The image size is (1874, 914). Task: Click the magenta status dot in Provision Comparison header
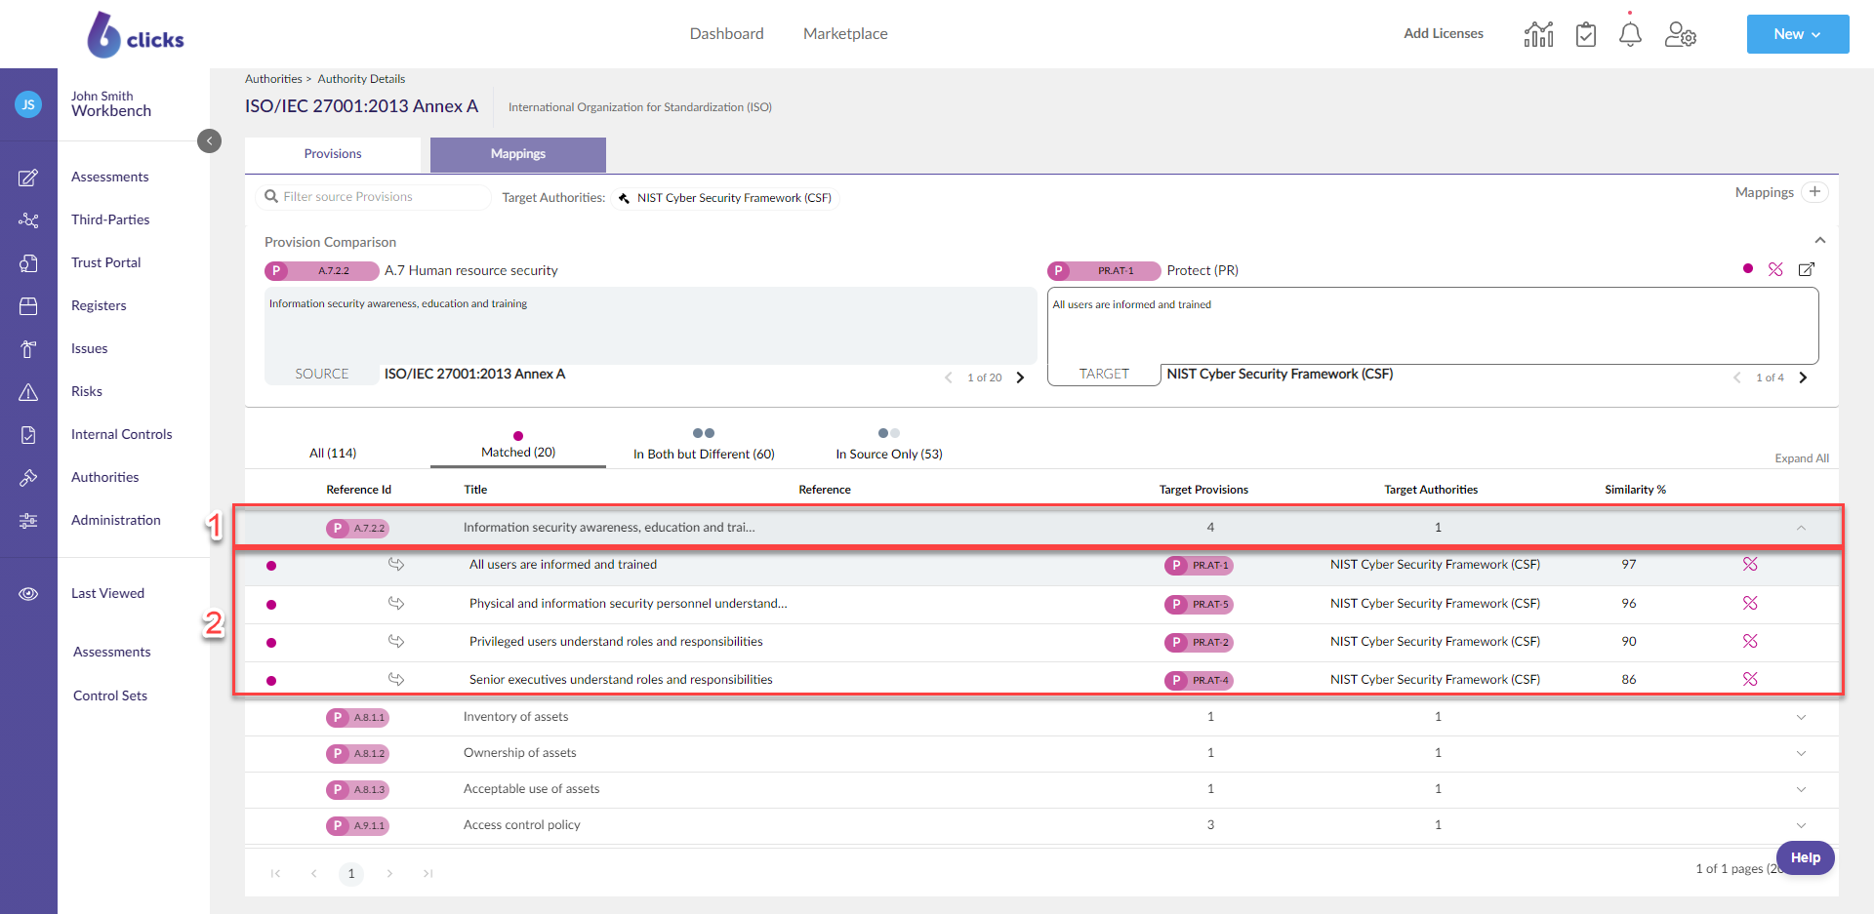point(1748,268)
